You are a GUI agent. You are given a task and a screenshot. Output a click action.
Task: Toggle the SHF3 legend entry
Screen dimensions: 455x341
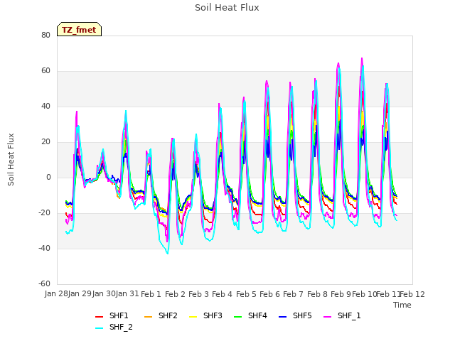[x=205, y=315]
